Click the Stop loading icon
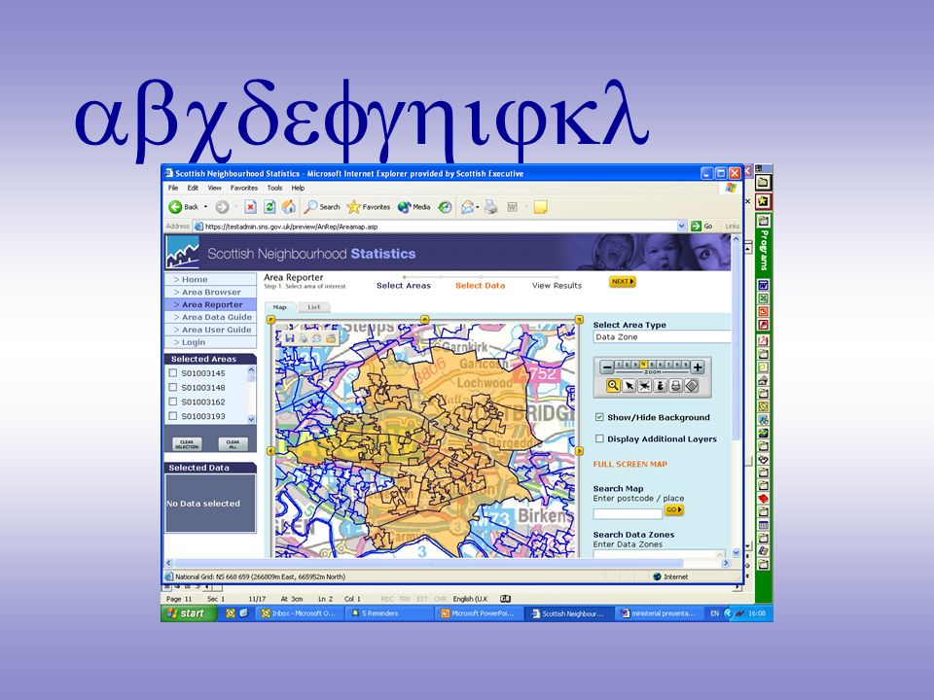Viewport: 934px width, 700px height. pos(251,207)
